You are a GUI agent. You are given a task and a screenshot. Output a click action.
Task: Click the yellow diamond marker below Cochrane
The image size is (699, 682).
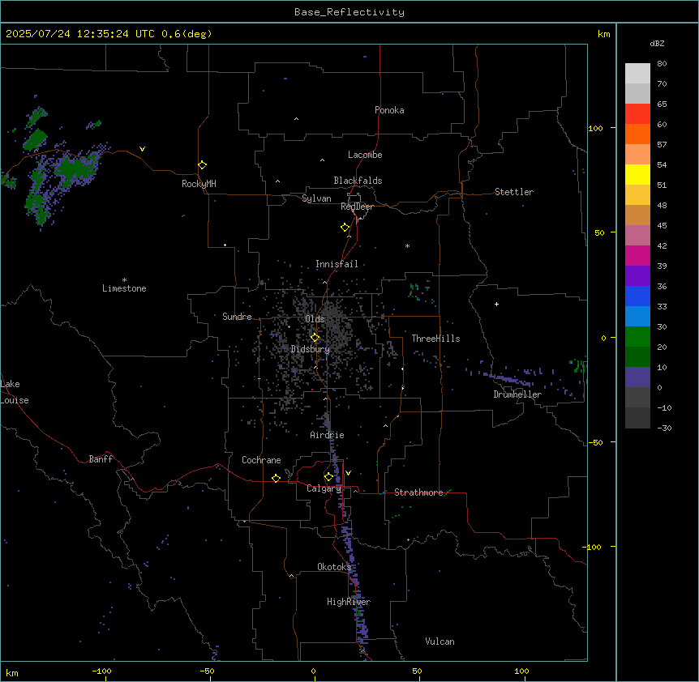click(x=276, y=478)
